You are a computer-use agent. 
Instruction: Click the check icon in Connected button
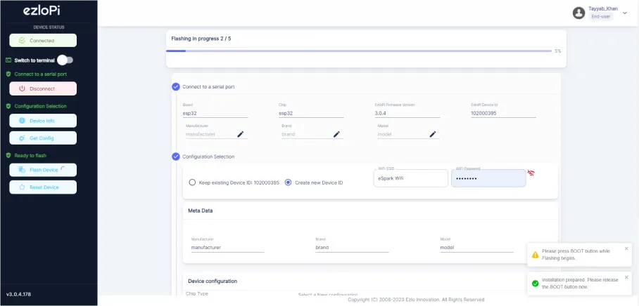22,41
